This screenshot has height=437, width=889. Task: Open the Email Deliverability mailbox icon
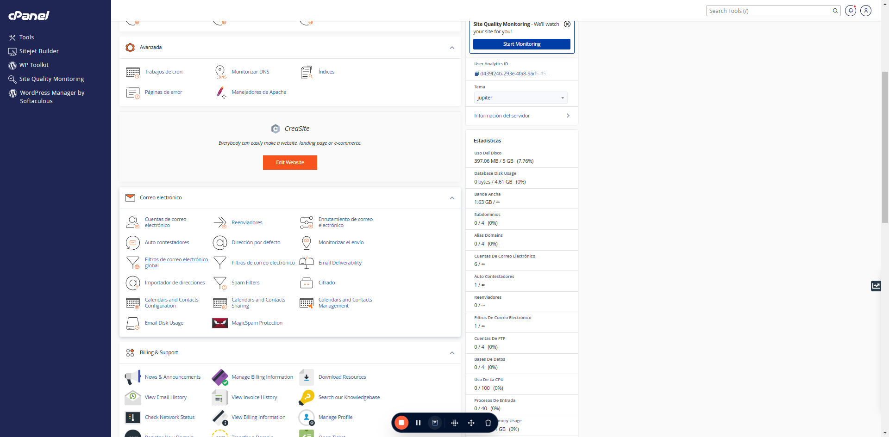307,263
